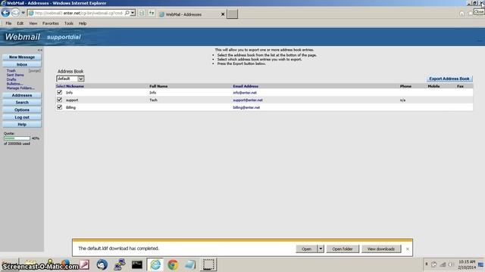Viewport: 485px width, 272px height.
Task: Click the info@enter.net email link
Action: click(245, 92)
